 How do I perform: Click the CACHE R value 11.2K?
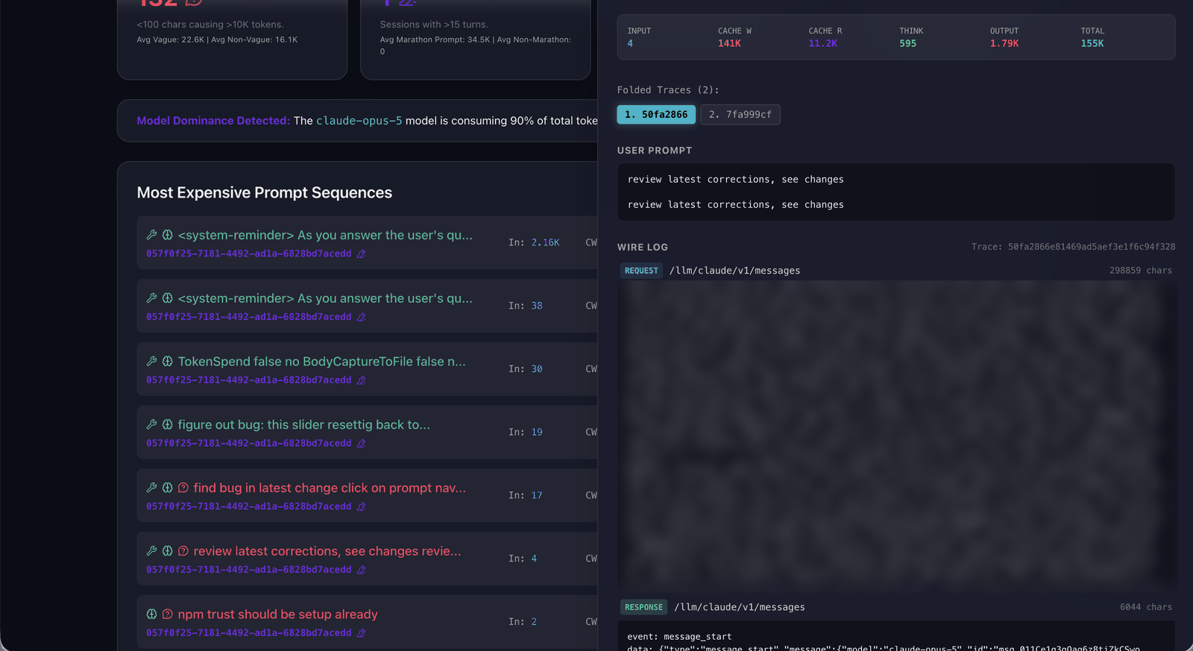[823, 43]
